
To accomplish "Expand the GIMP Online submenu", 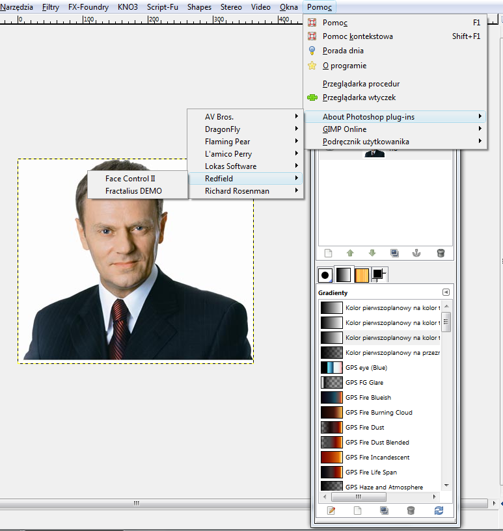I will [x=344, y=129].
